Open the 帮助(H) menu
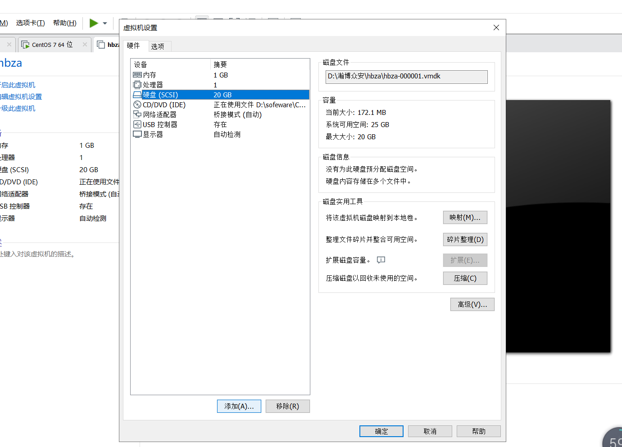 [64, 23]
